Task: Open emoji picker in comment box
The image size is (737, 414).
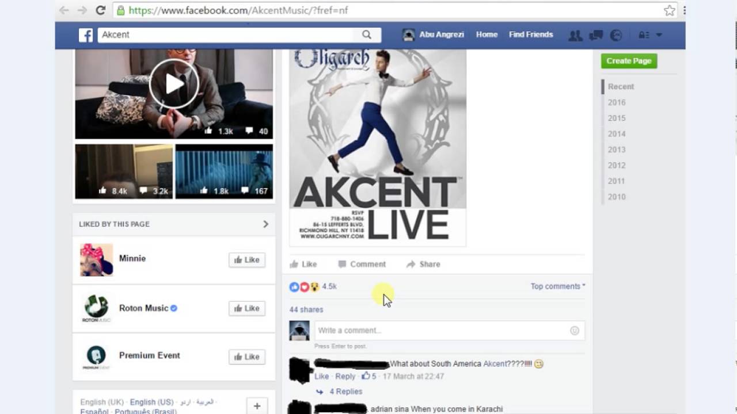Action: point(575,331)
